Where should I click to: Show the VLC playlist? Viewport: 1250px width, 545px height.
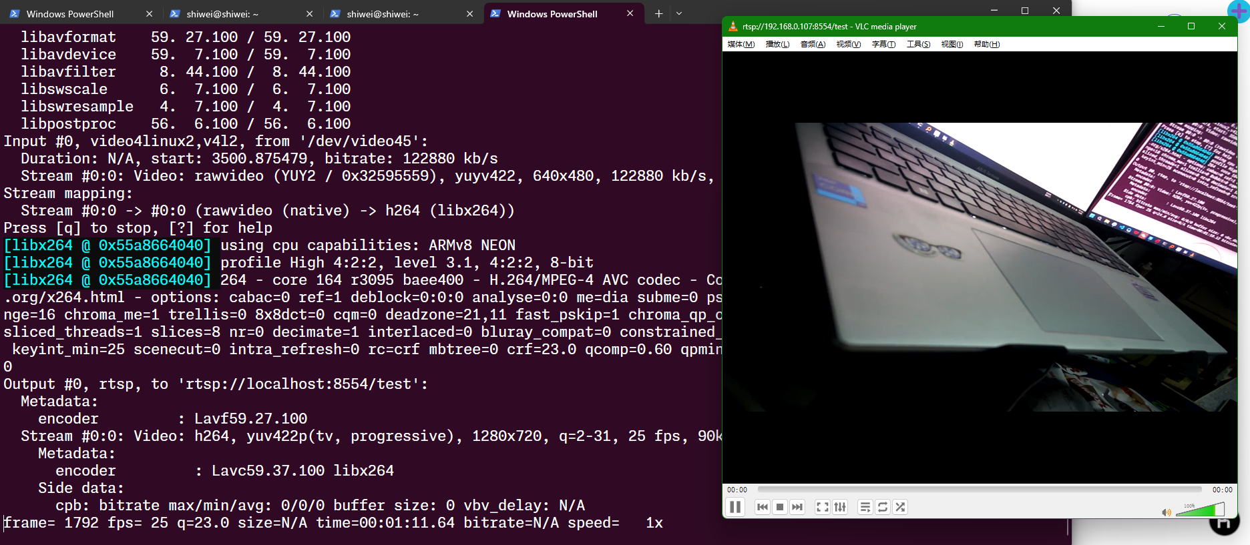(x=865, y=507)
